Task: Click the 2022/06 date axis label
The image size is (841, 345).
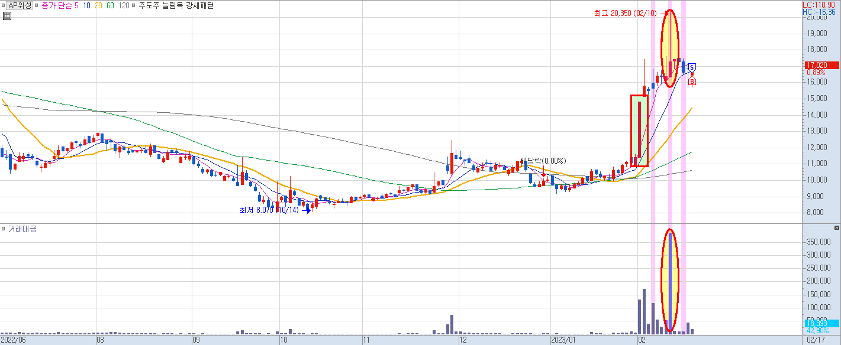Action: (x=14, y=340)
